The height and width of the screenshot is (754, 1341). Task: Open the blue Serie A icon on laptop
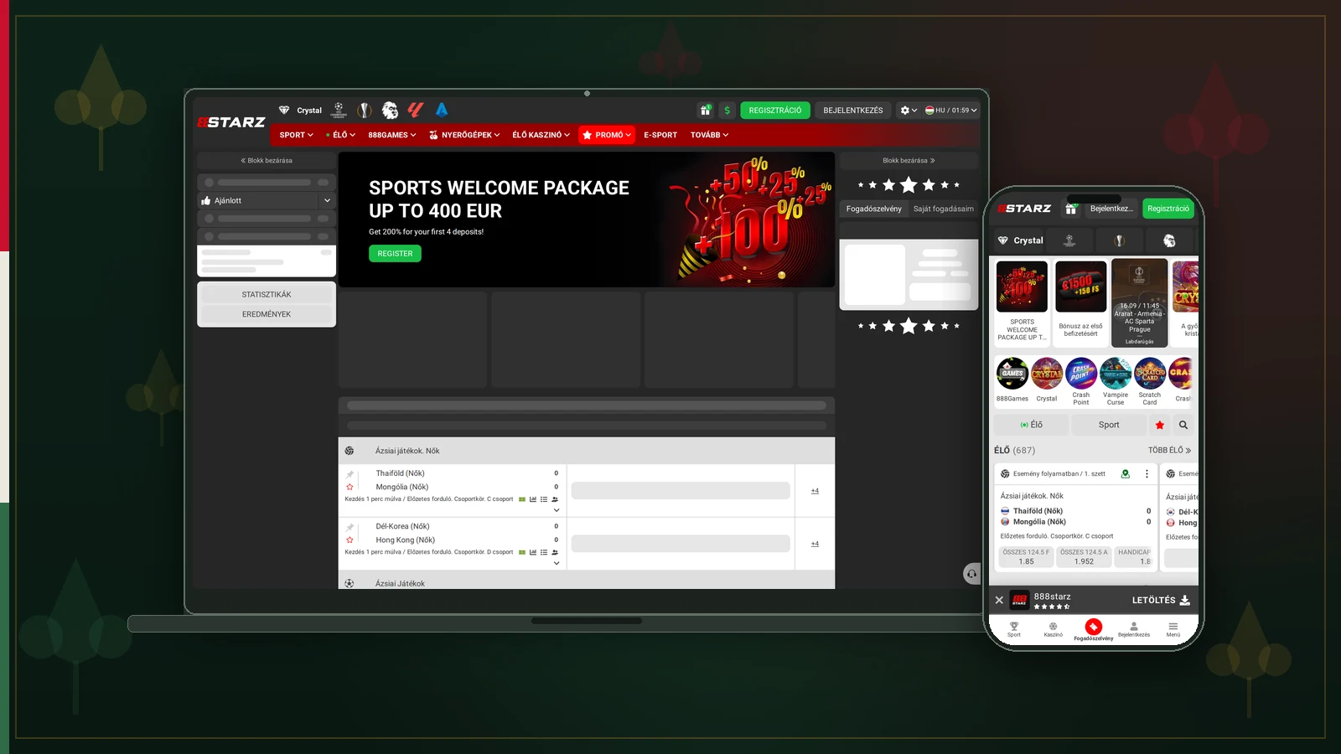click(x=442, y=110)
